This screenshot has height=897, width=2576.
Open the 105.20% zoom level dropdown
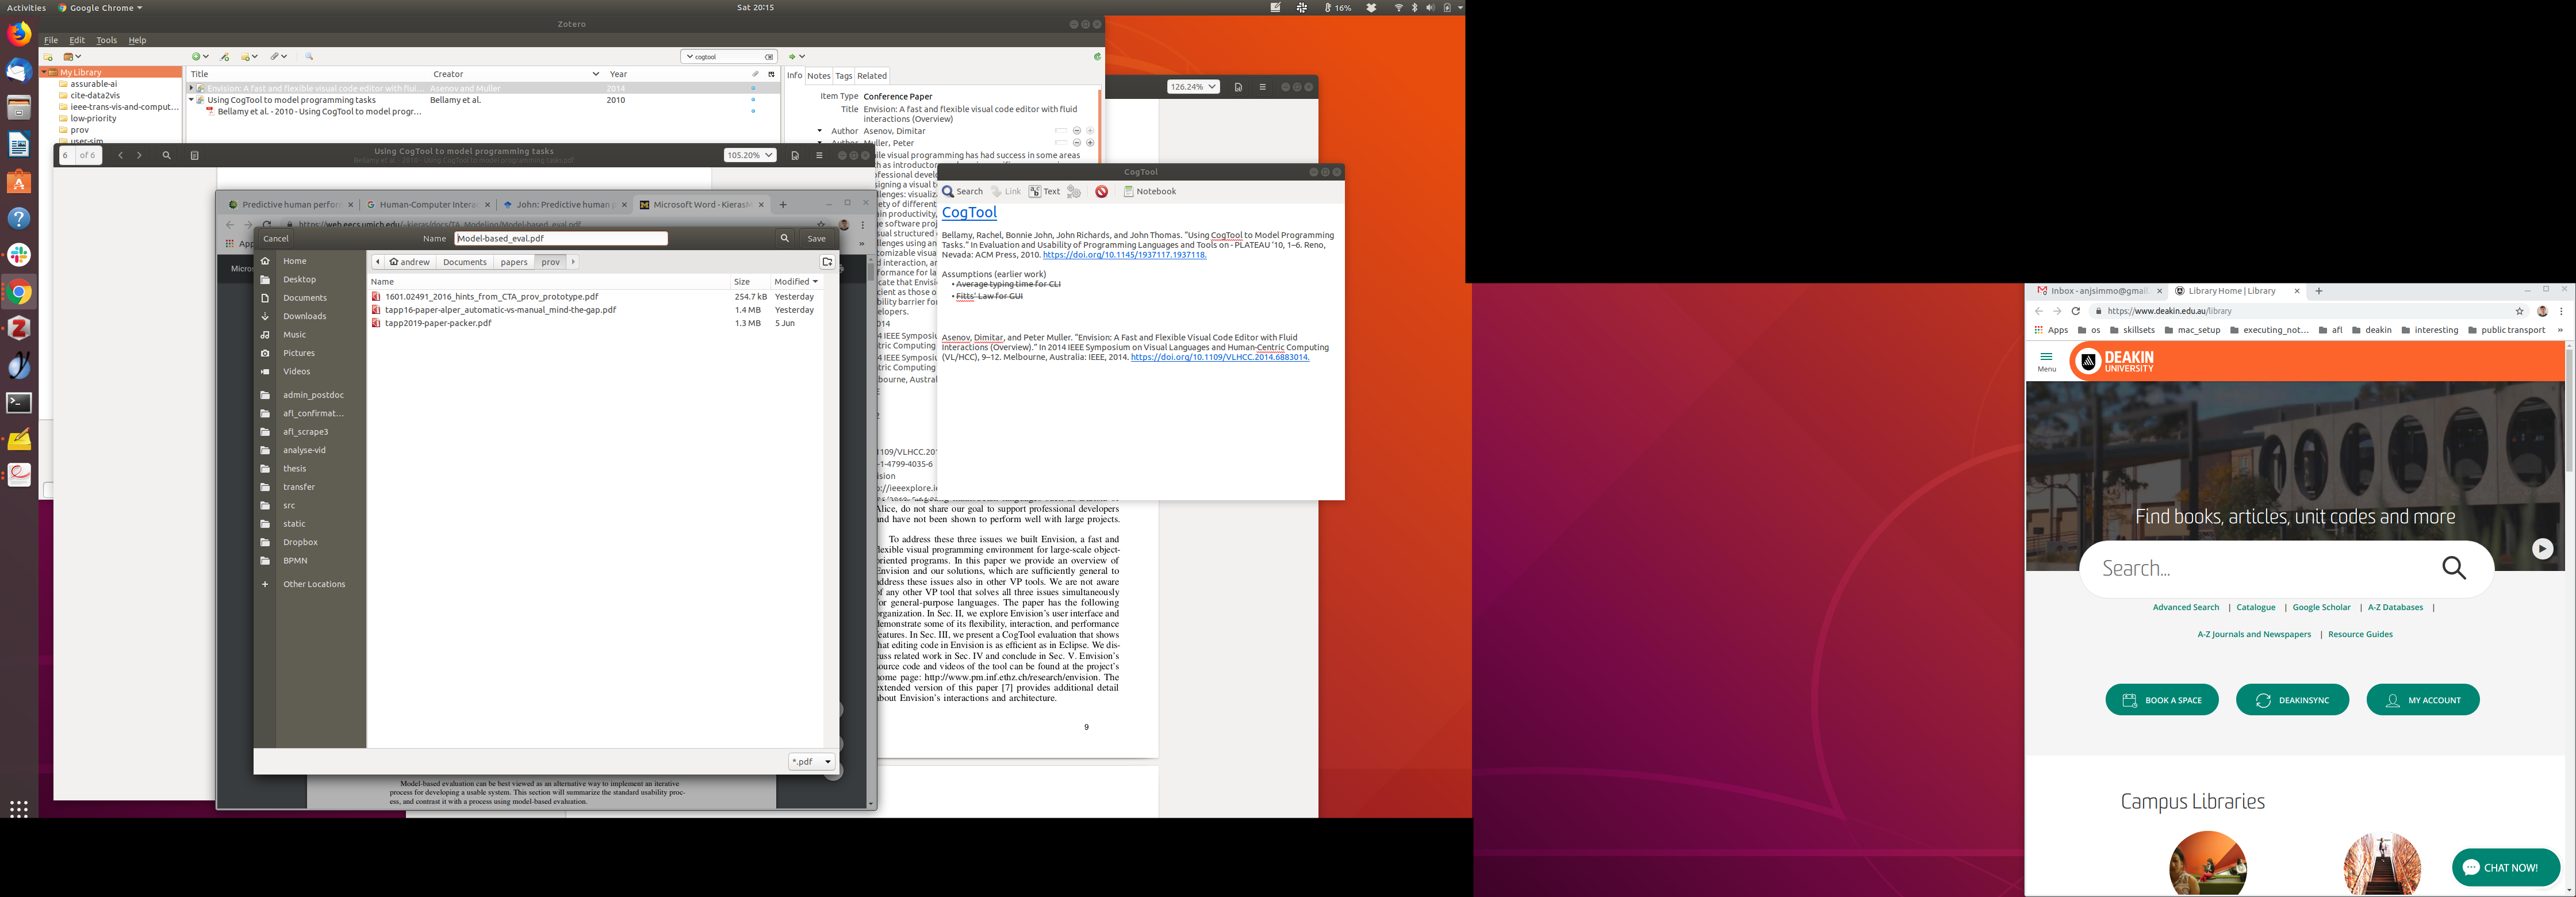pyautogui.click(x=749, y=155)
